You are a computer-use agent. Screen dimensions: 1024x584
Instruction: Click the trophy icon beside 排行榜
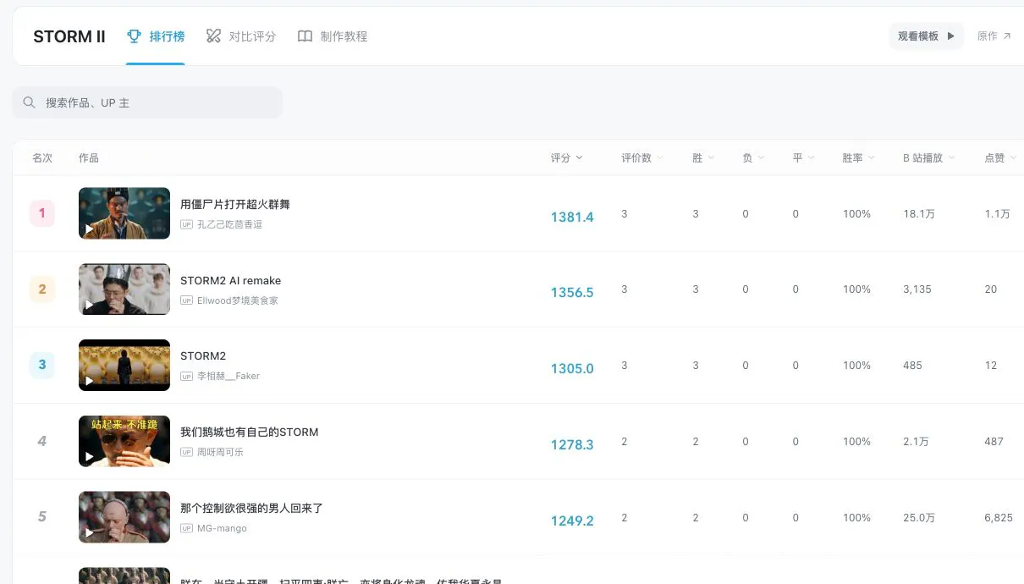pos(134,36)
